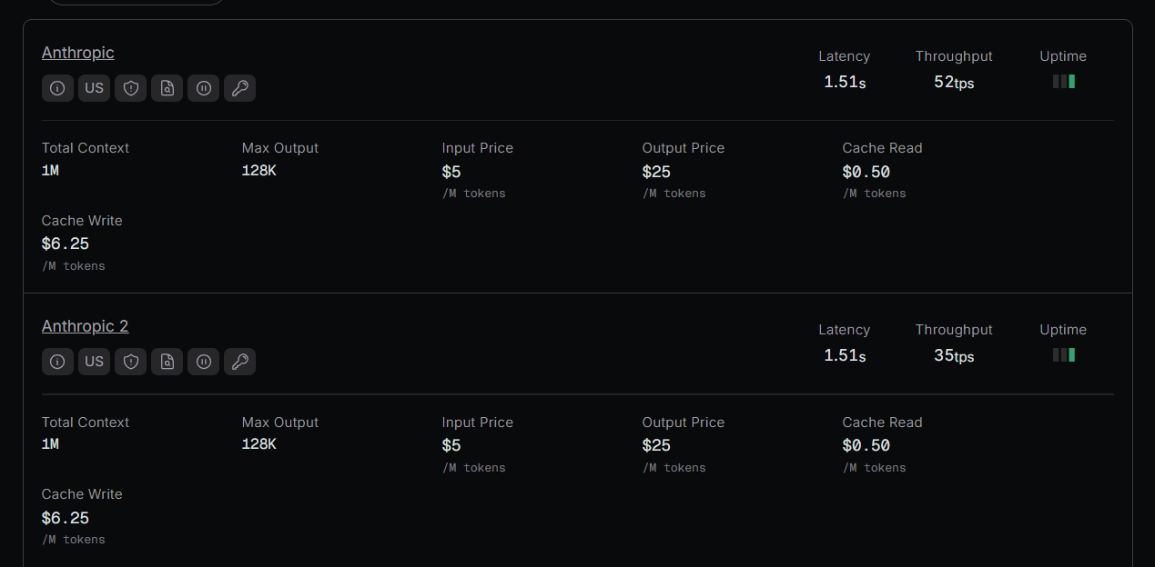The image size is (1155, 567).
Task: Click the uptime bars for Anthropic
Action: (x=1063, y=82)
